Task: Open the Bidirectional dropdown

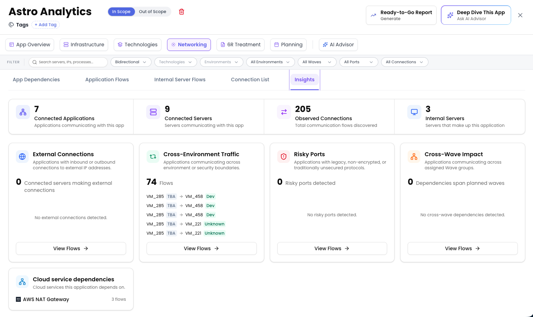Action: [131, 62]
